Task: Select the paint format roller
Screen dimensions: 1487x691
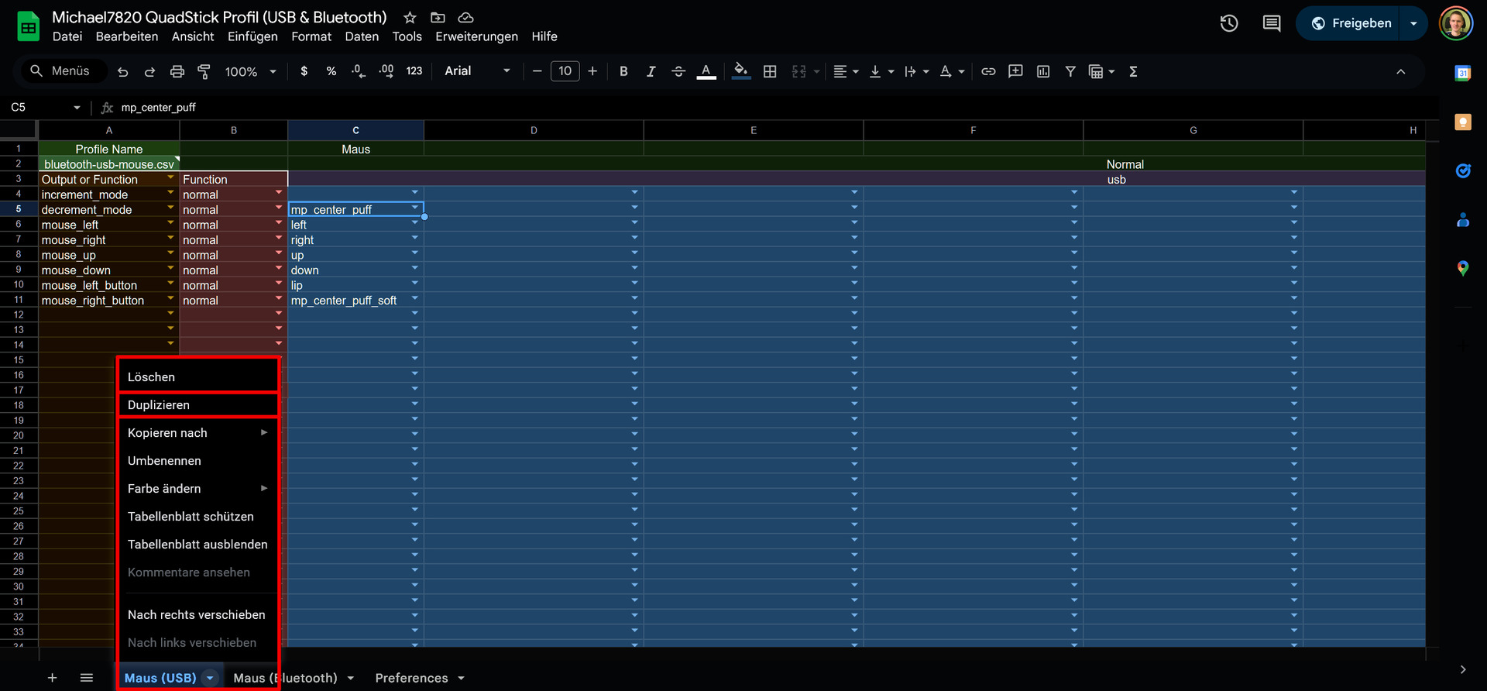Action: click(204, 71)
